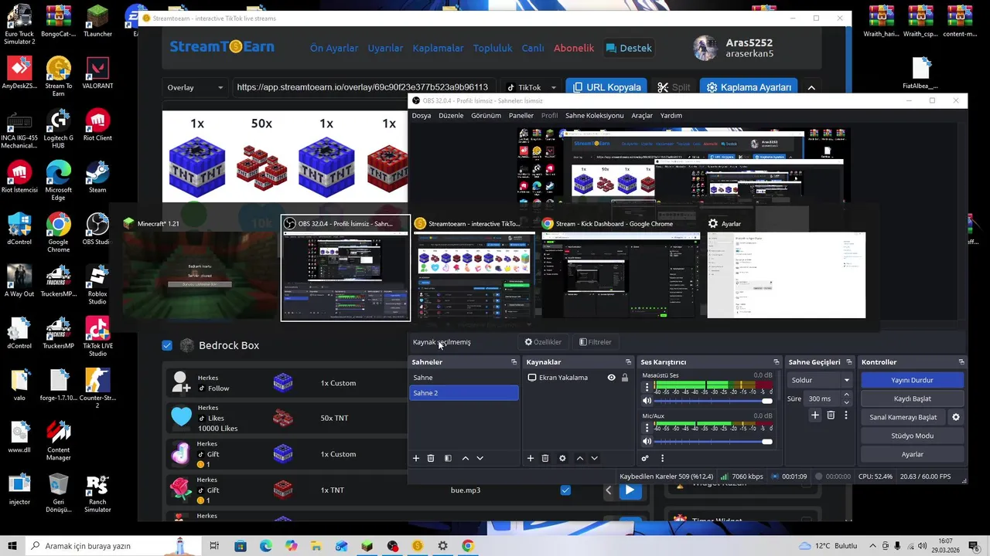Viewport: 990px width, 556px height.
Task: Add a scene transition plus icon
Action: tap(814, 415)
